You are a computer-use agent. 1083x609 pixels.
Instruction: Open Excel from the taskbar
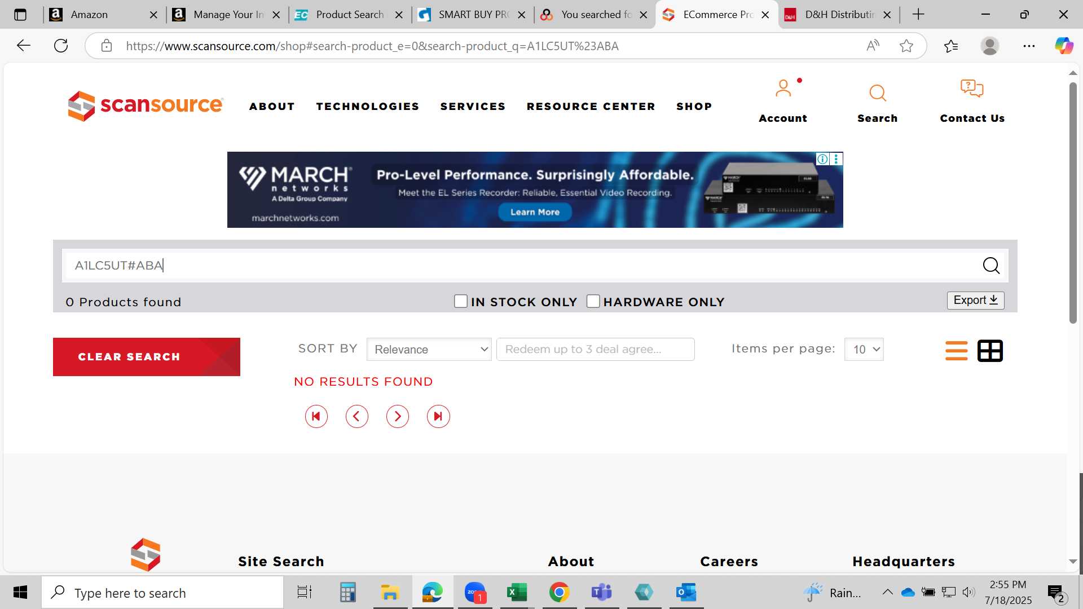517,593
